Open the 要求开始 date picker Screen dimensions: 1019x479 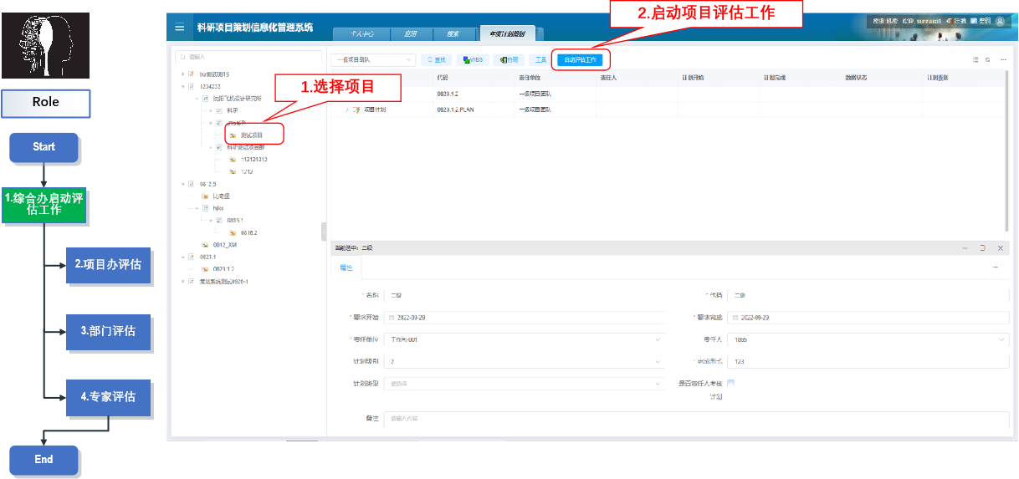525,318
